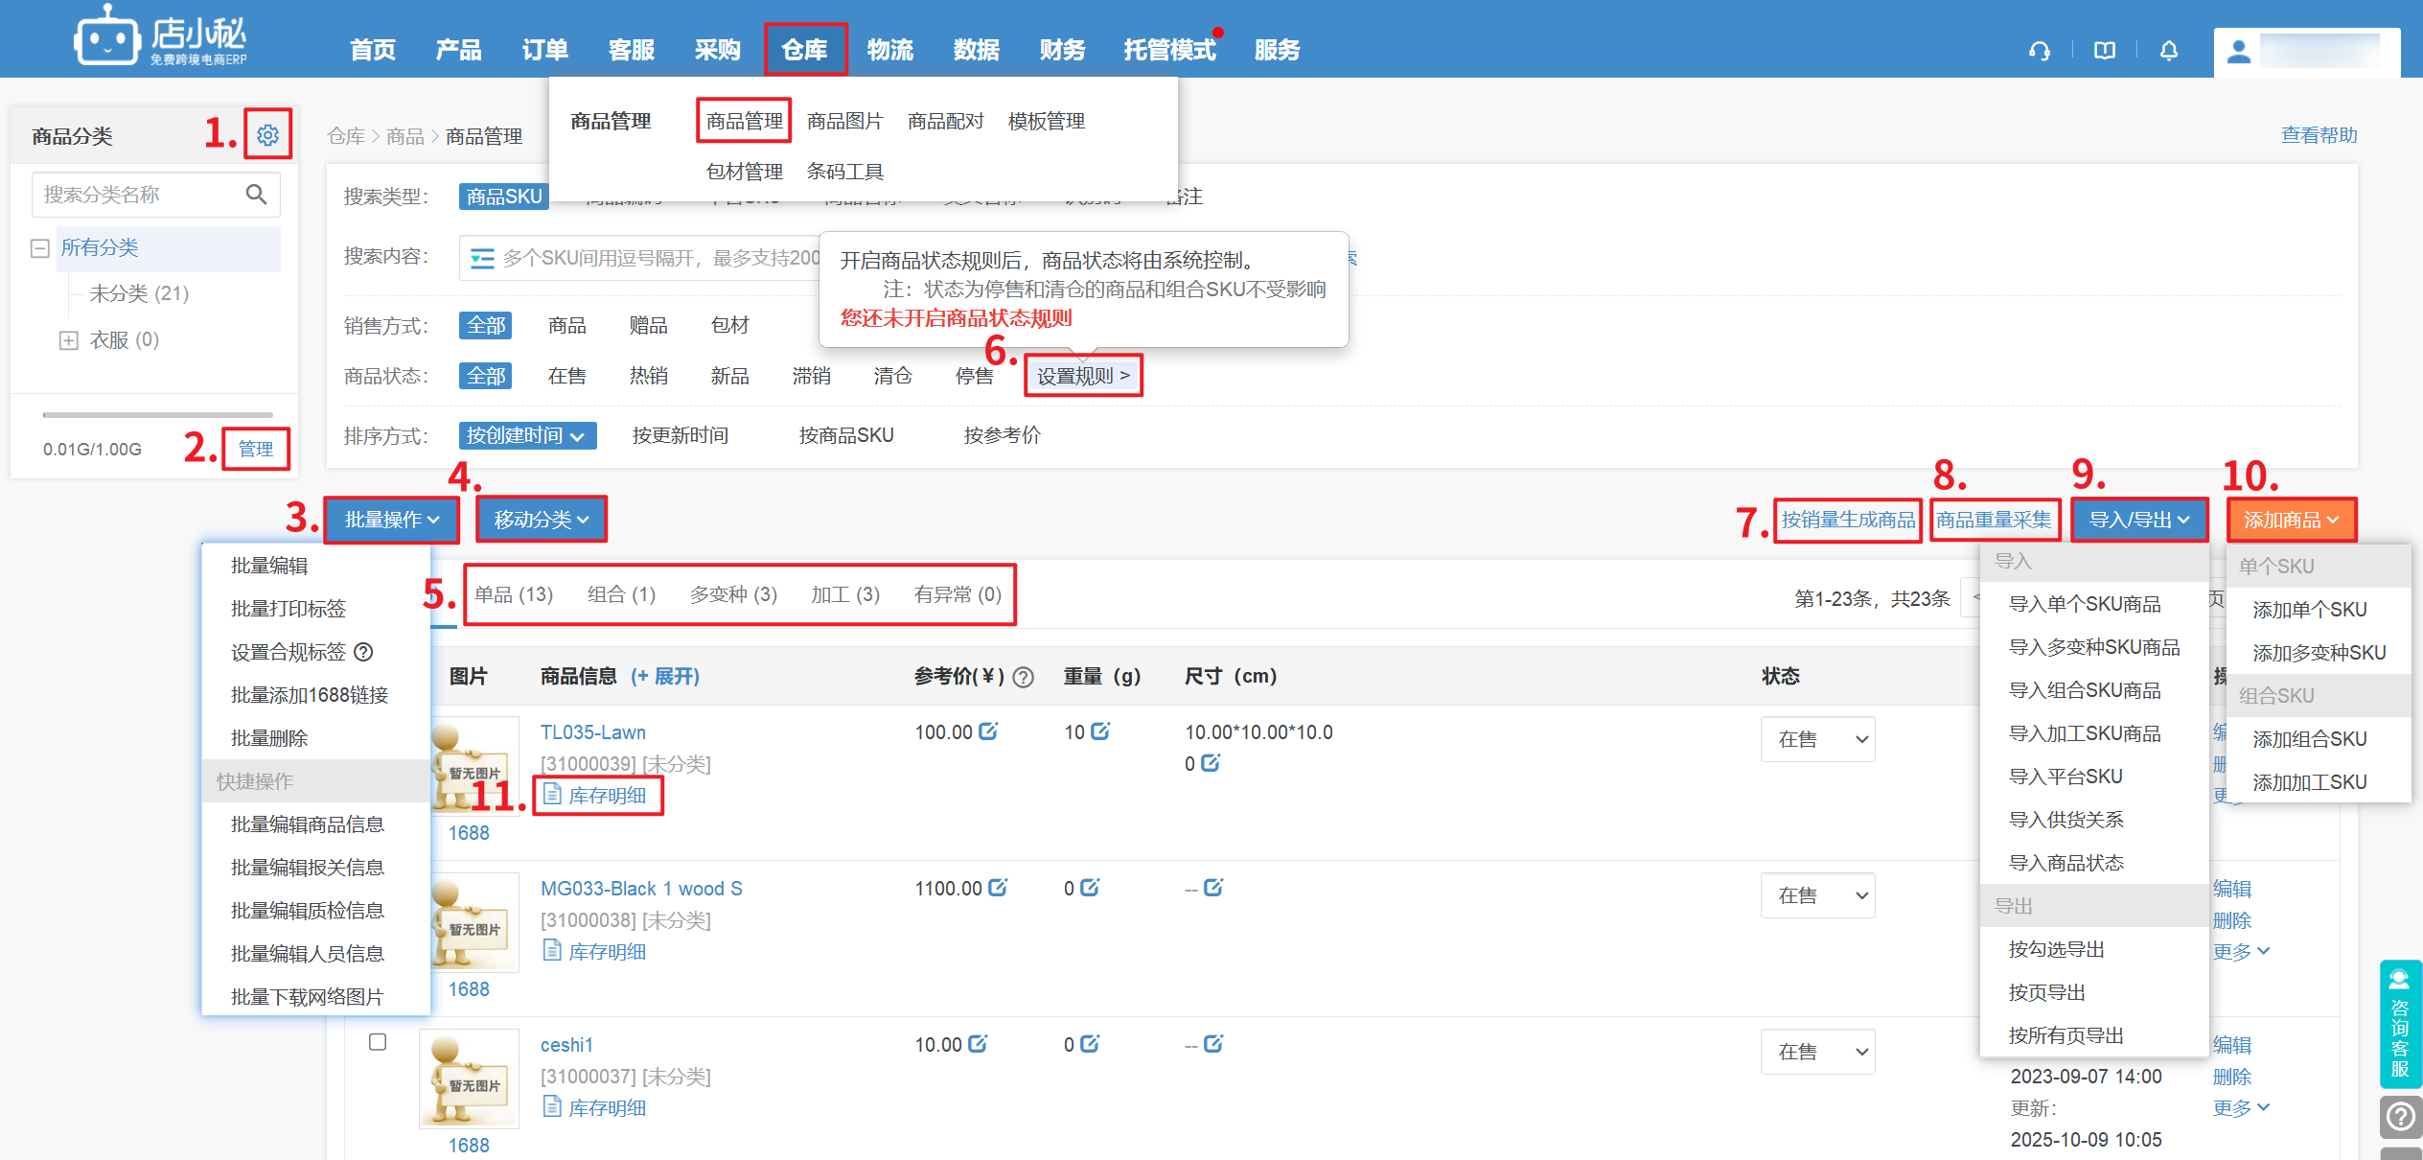Expand the 衣服 category node
This screenshot has width=2423, height=1160.
coord(68,340)
